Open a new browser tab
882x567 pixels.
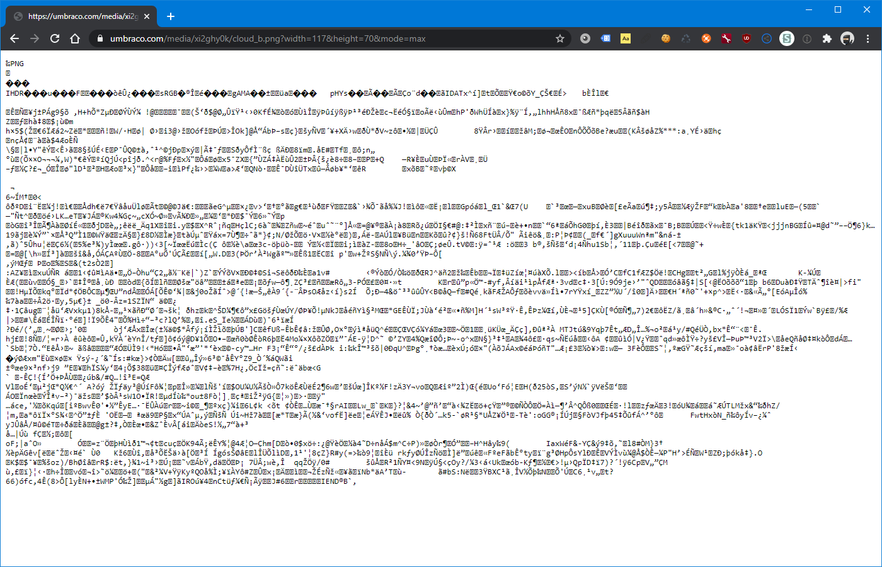(170, 16)
